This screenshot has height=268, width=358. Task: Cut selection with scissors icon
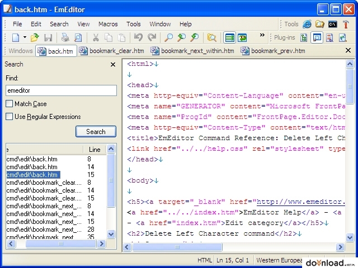[96, 37]
